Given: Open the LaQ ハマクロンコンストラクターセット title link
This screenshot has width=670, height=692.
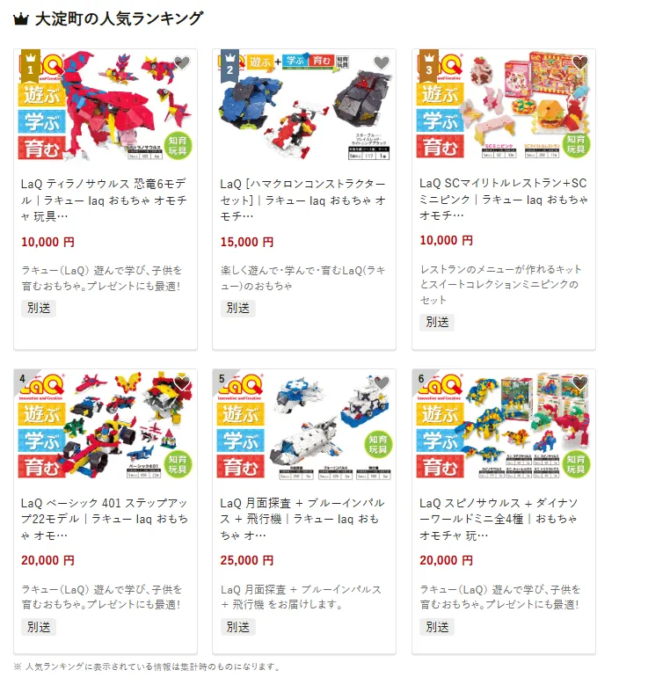Looking at the screenshot, I should [302, 200].
